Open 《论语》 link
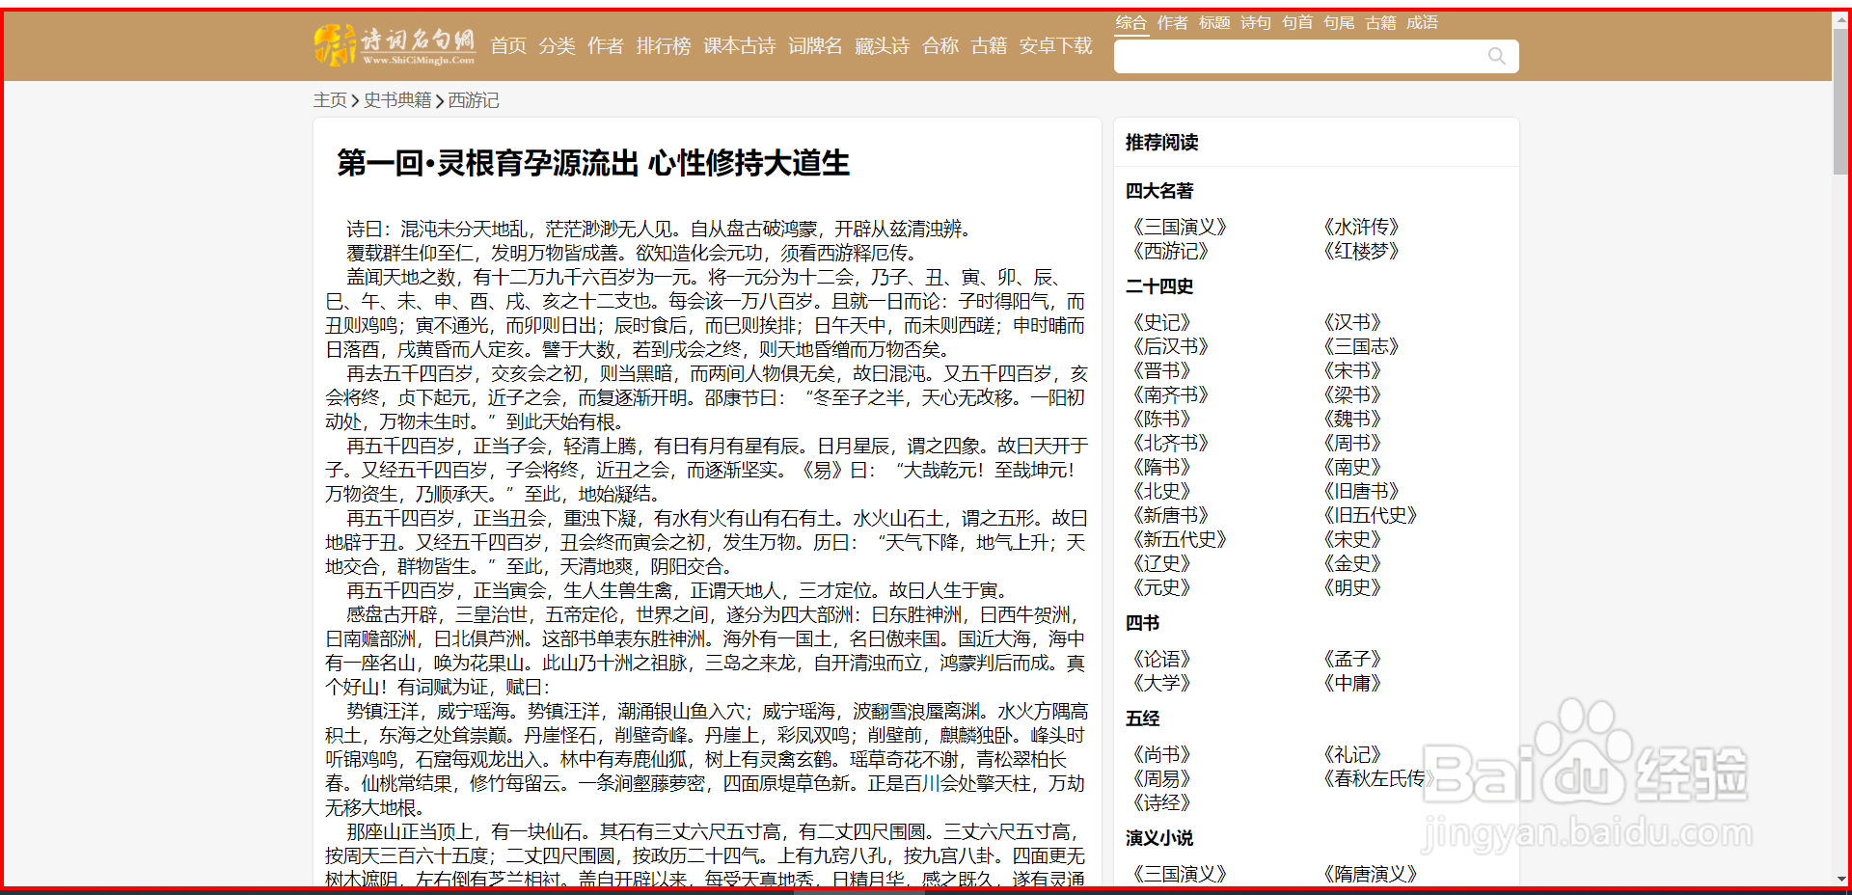Viewport: 1852px width, 895px height. tap(1162, 659)
